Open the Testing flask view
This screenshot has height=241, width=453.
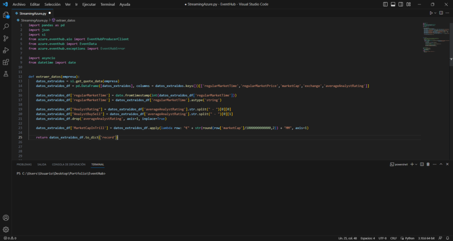pos(6,74)
